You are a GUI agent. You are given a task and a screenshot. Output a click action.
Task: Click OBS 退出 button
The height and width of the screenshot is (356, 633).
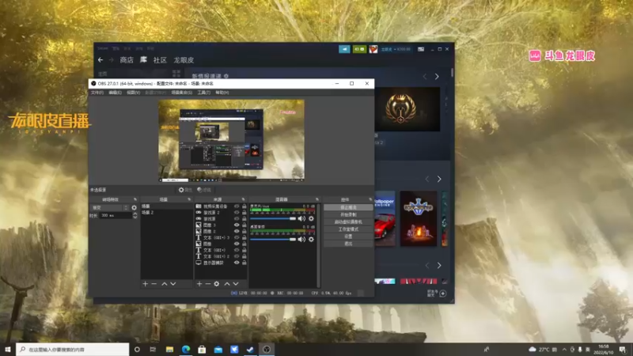click(348, 244)
